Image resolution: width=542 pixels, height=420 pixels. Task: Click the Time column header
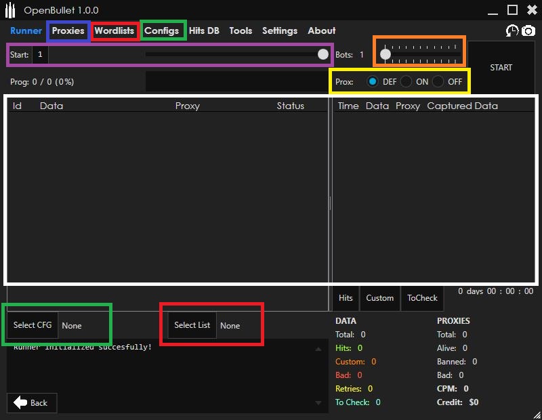[348, 106]
